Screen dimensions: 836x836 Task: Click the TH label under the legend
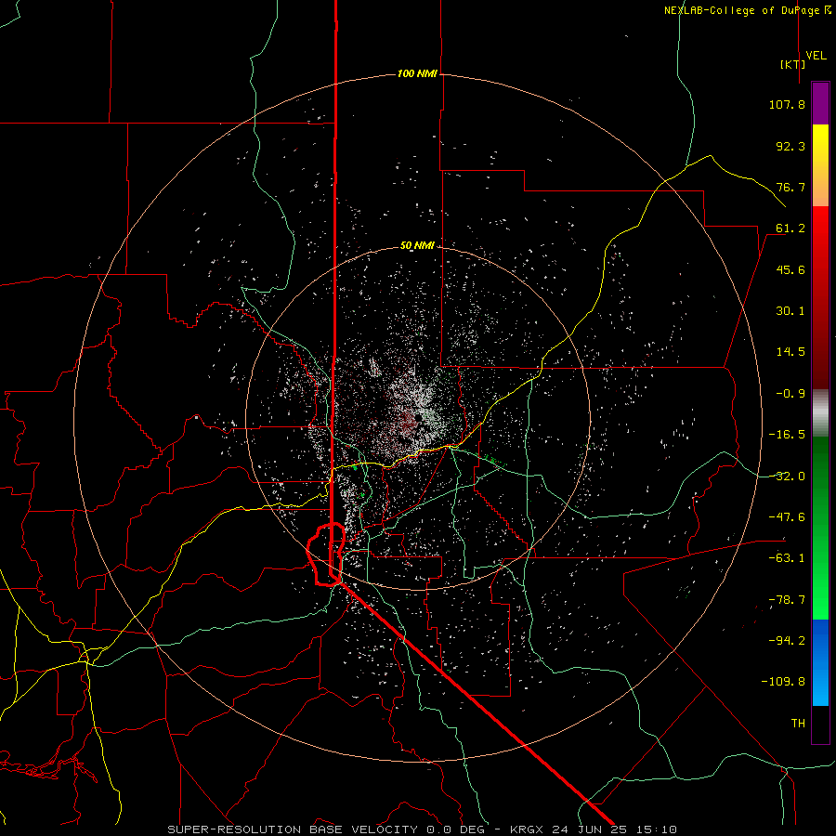798,724
